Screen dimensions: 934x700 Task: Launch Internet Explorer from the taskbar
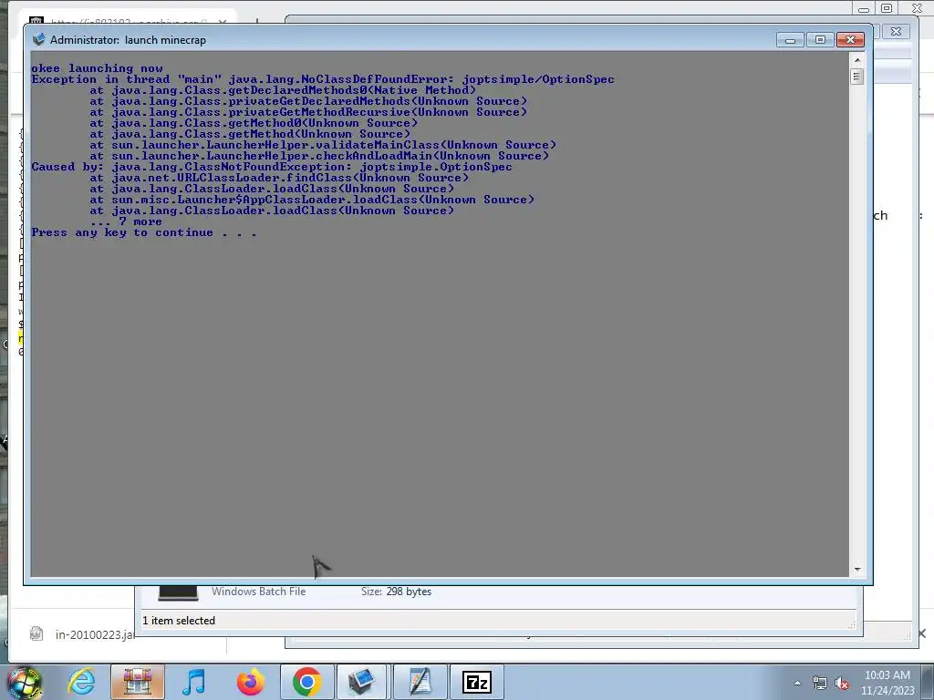(x=81, y=682)
